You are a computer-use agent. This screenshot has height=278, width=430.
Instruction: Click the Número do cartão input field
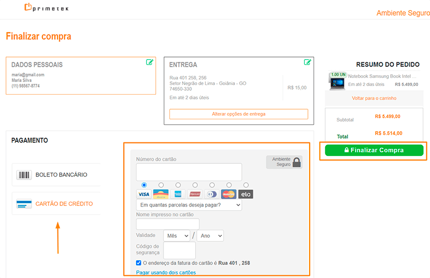(189, 172)
